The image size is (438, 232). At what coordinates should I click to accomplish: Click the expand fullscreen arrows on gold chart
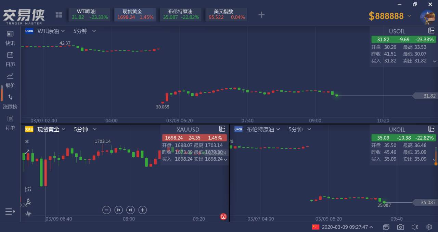(x=27, y=151)
